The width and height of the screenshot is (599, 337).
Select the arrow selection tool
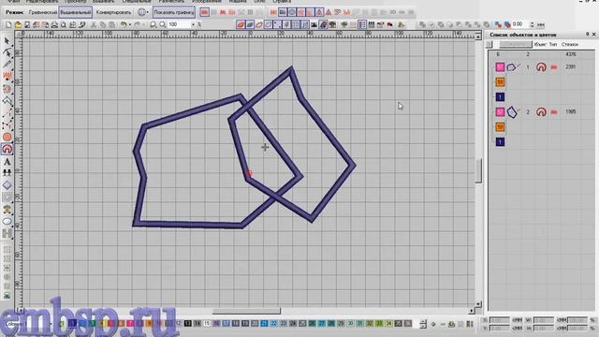tap(7, 41)
